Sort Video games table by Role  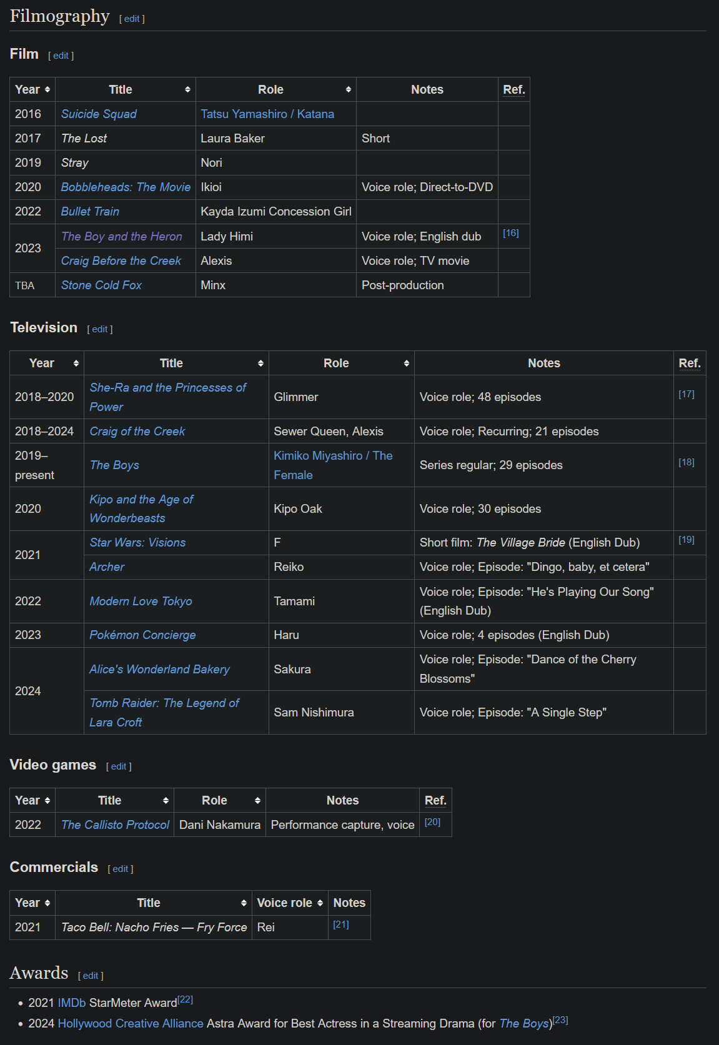pos(220,800)
